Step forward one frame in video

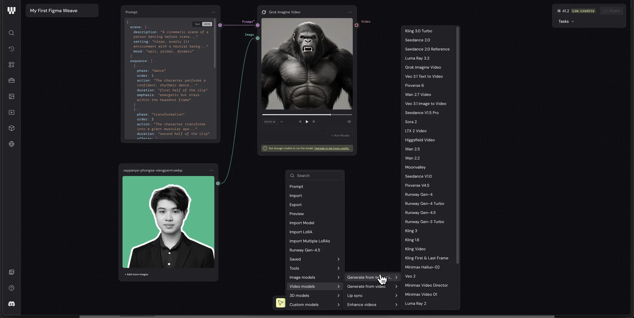[x=314, y=122]
